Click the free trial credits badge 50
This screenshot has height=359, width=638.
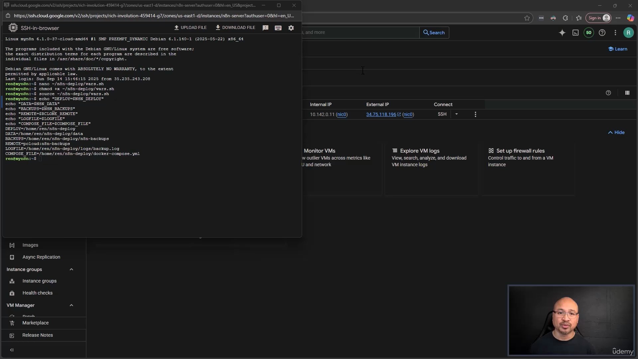[x=589, y=33]
